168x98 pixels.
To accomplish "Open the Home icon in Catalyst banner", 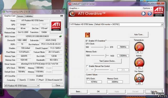I will click(x=144, y=14).
